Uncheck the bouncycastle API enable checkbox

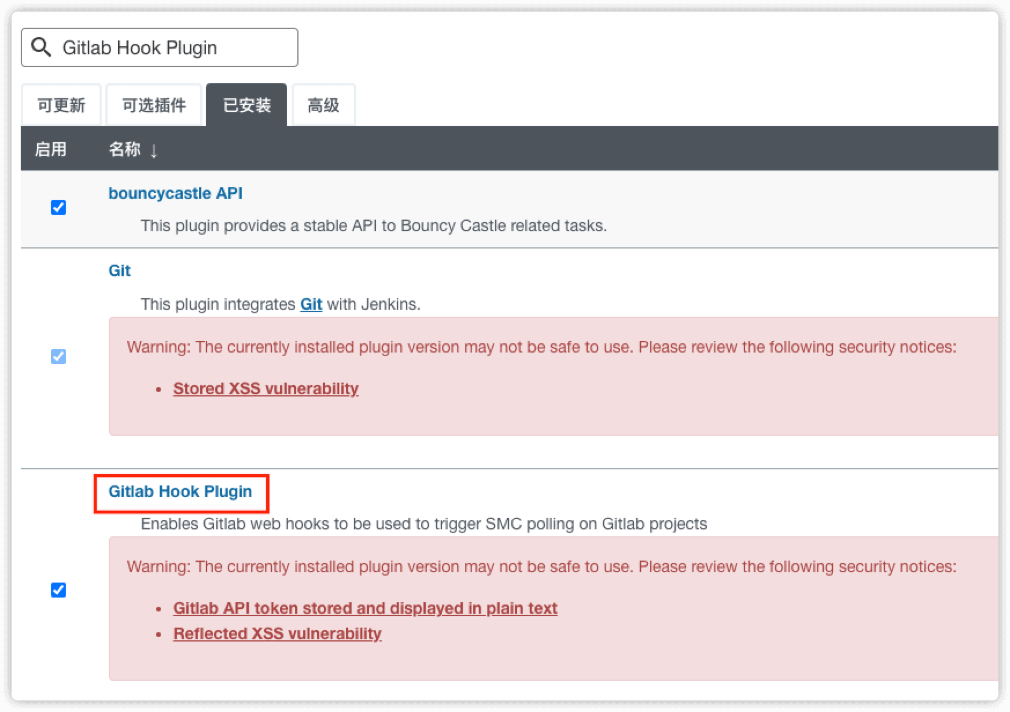tap(58, 207)
